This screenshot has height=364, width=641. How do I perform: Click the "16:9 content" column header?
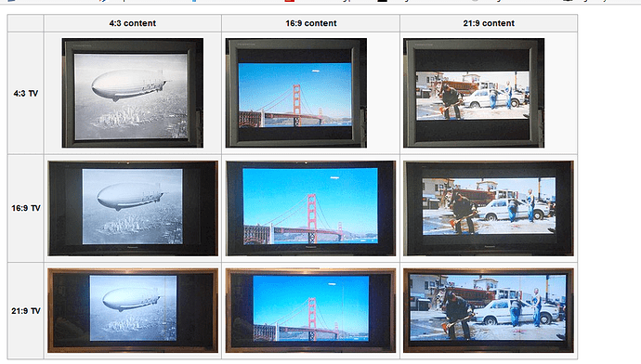pos(310,23)
